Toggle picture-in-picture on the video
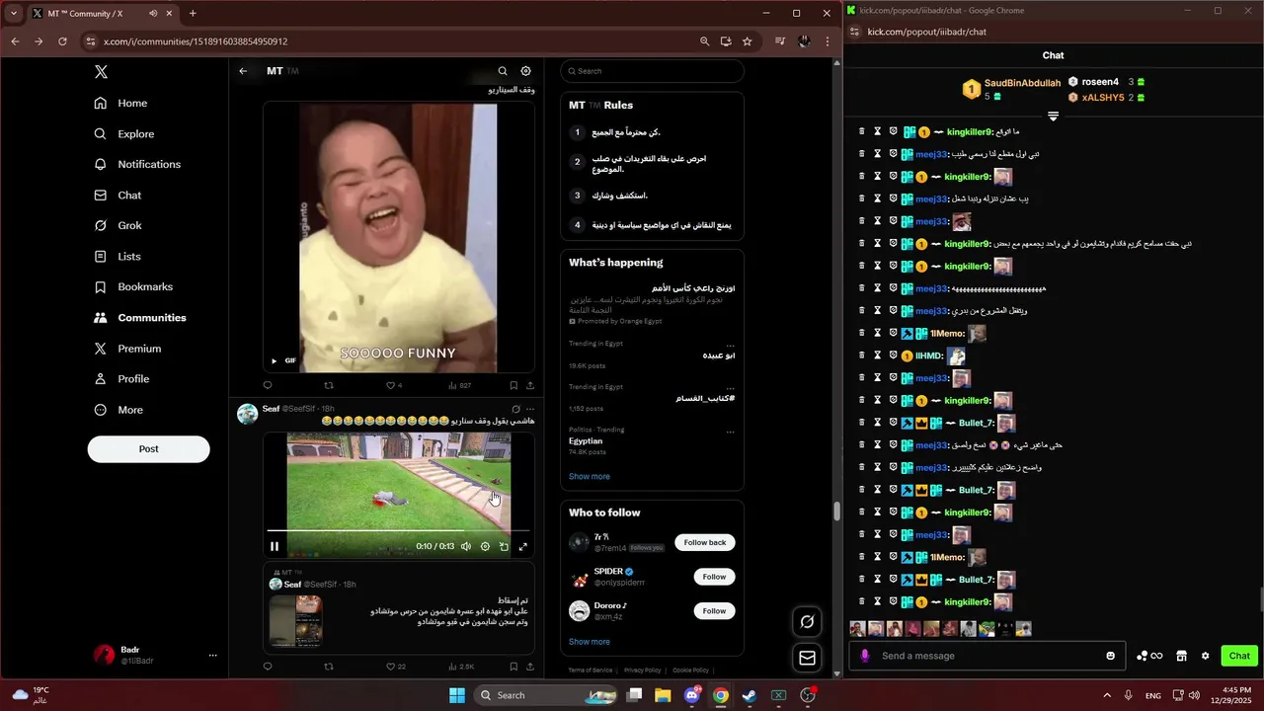The image size is (1264, 711). (x=504, y=546)
